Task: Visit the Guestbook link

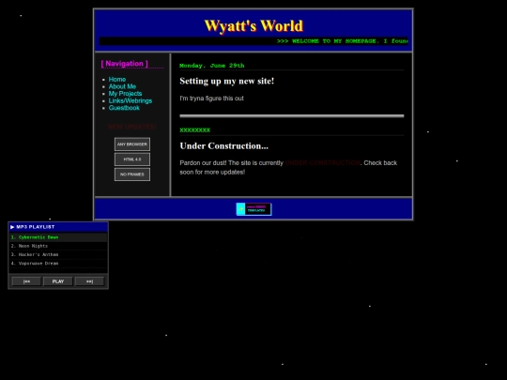Action: click(124, 108)
